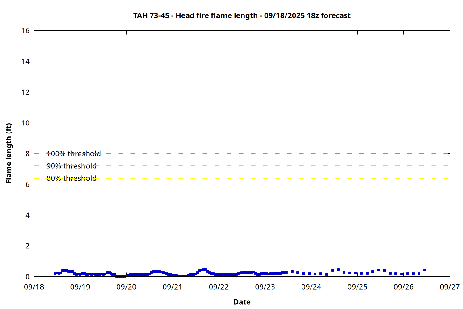The image size is (463, 309).
Task: Select the '90% threshold' label
Action: click(71, 166)
